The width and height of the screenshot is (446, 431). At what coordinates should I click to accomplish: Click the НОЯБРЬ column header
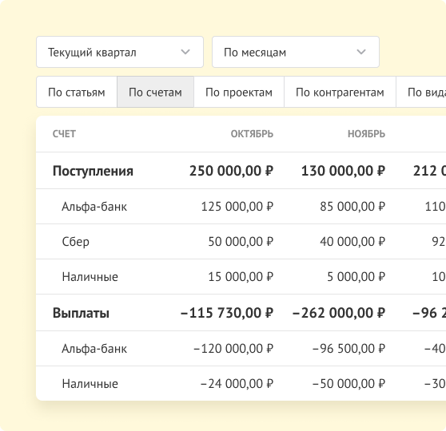point(366,134)
